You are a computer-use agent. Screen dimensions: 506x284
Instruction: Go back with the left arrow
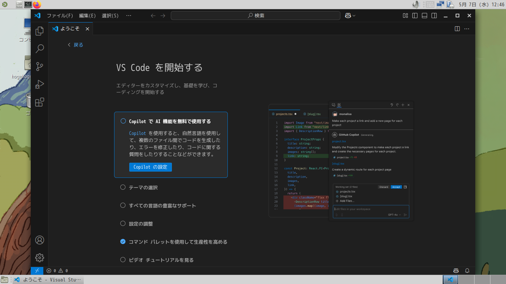pos(153,16)
